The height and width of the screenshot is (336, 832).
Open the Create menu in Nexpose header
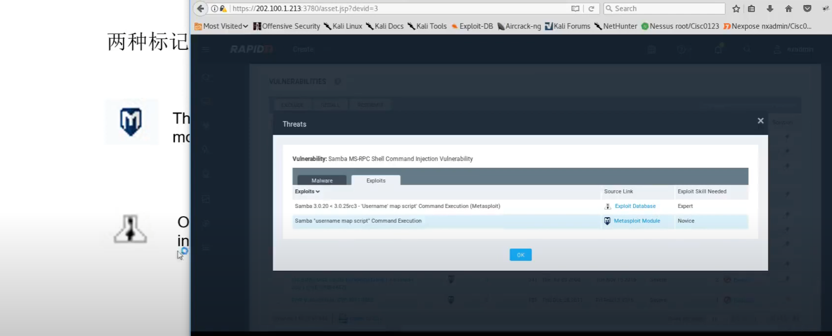tap(303, 49)
